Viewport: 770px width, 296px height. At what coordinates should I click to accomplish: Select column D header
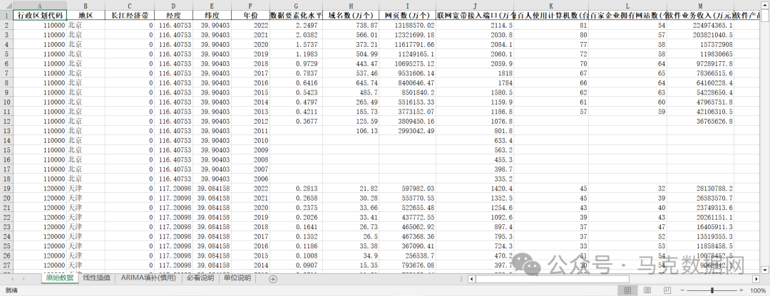click(173, 6)
